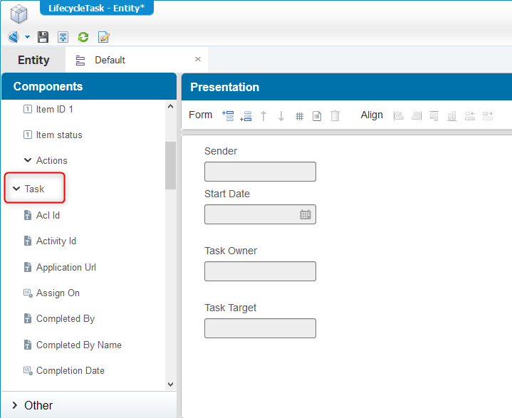Close the Default tab
512x418 pixels.
tap(198, 59)
